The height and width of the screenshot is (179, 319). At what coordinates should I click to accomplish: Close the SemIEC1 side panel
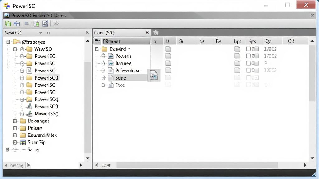[x=87, y=32]
